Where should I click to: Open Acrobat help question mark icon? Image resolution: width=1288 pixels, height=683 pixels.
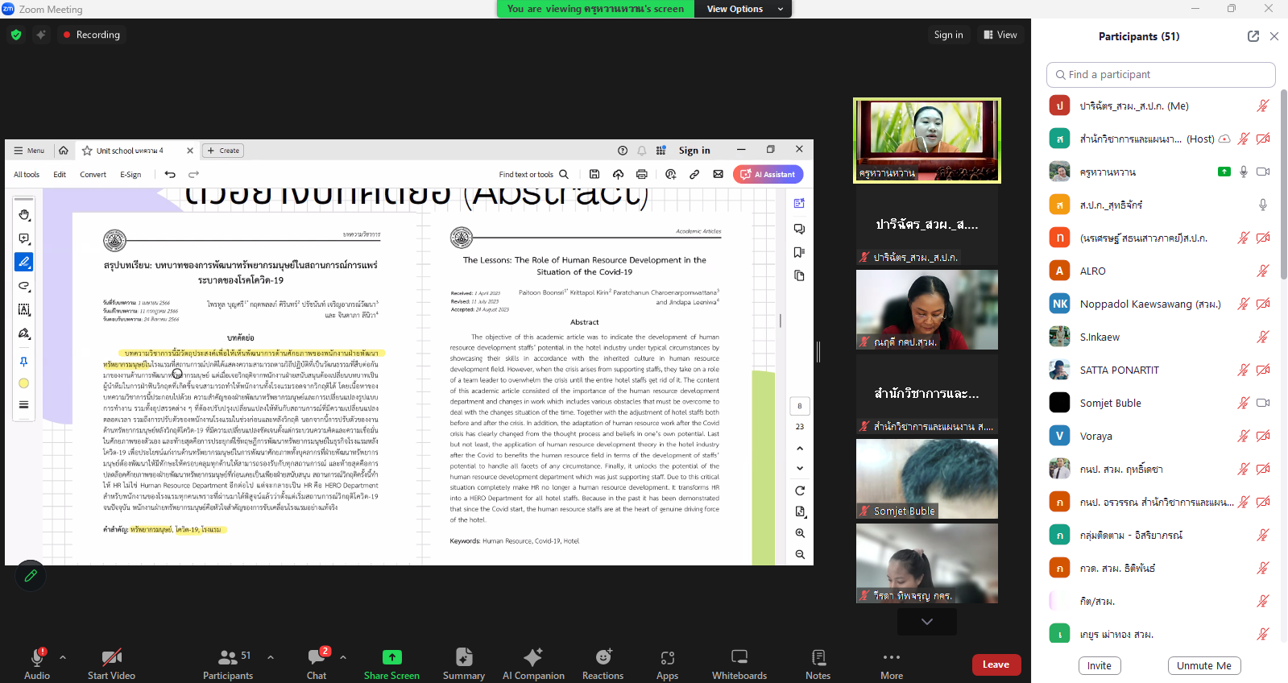coord(623,151)
